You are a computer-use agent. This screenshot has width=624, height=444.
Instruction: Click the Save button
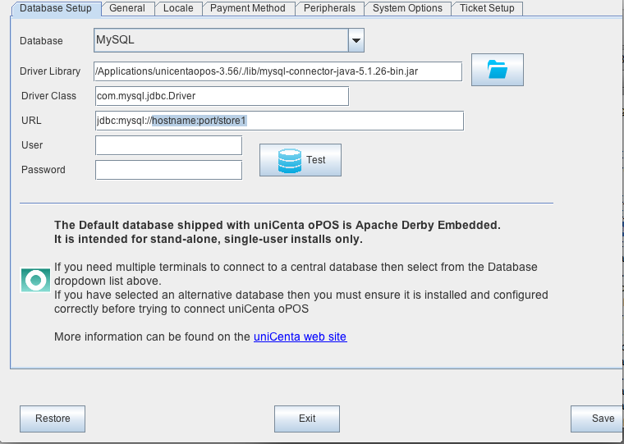pos(597,419)
